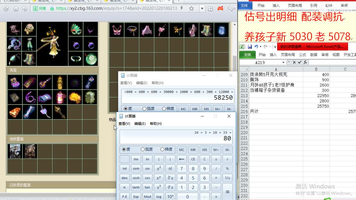Select the golden lion head equipment icon
This screenshot has height=200, width=356.
click(29, 29)
